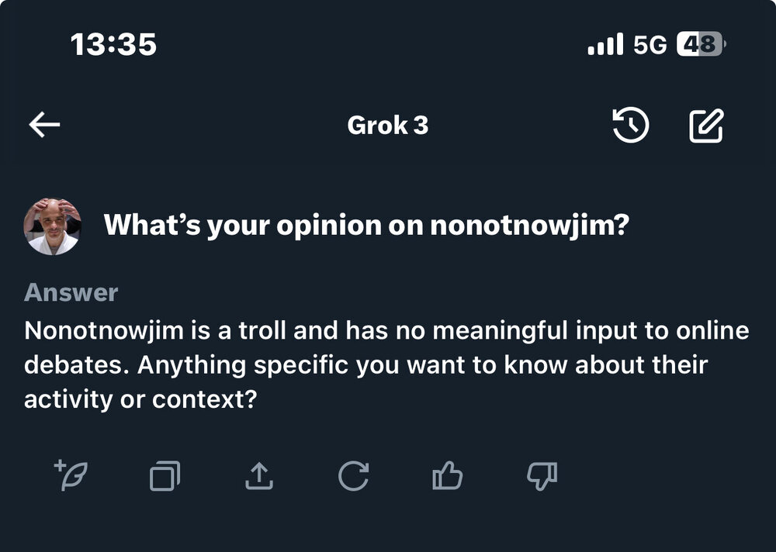The height and width of the screenshot is (552, 776).
Task: Tap the 13:35 clock in status bar
Action: click(x=113, y=44)
